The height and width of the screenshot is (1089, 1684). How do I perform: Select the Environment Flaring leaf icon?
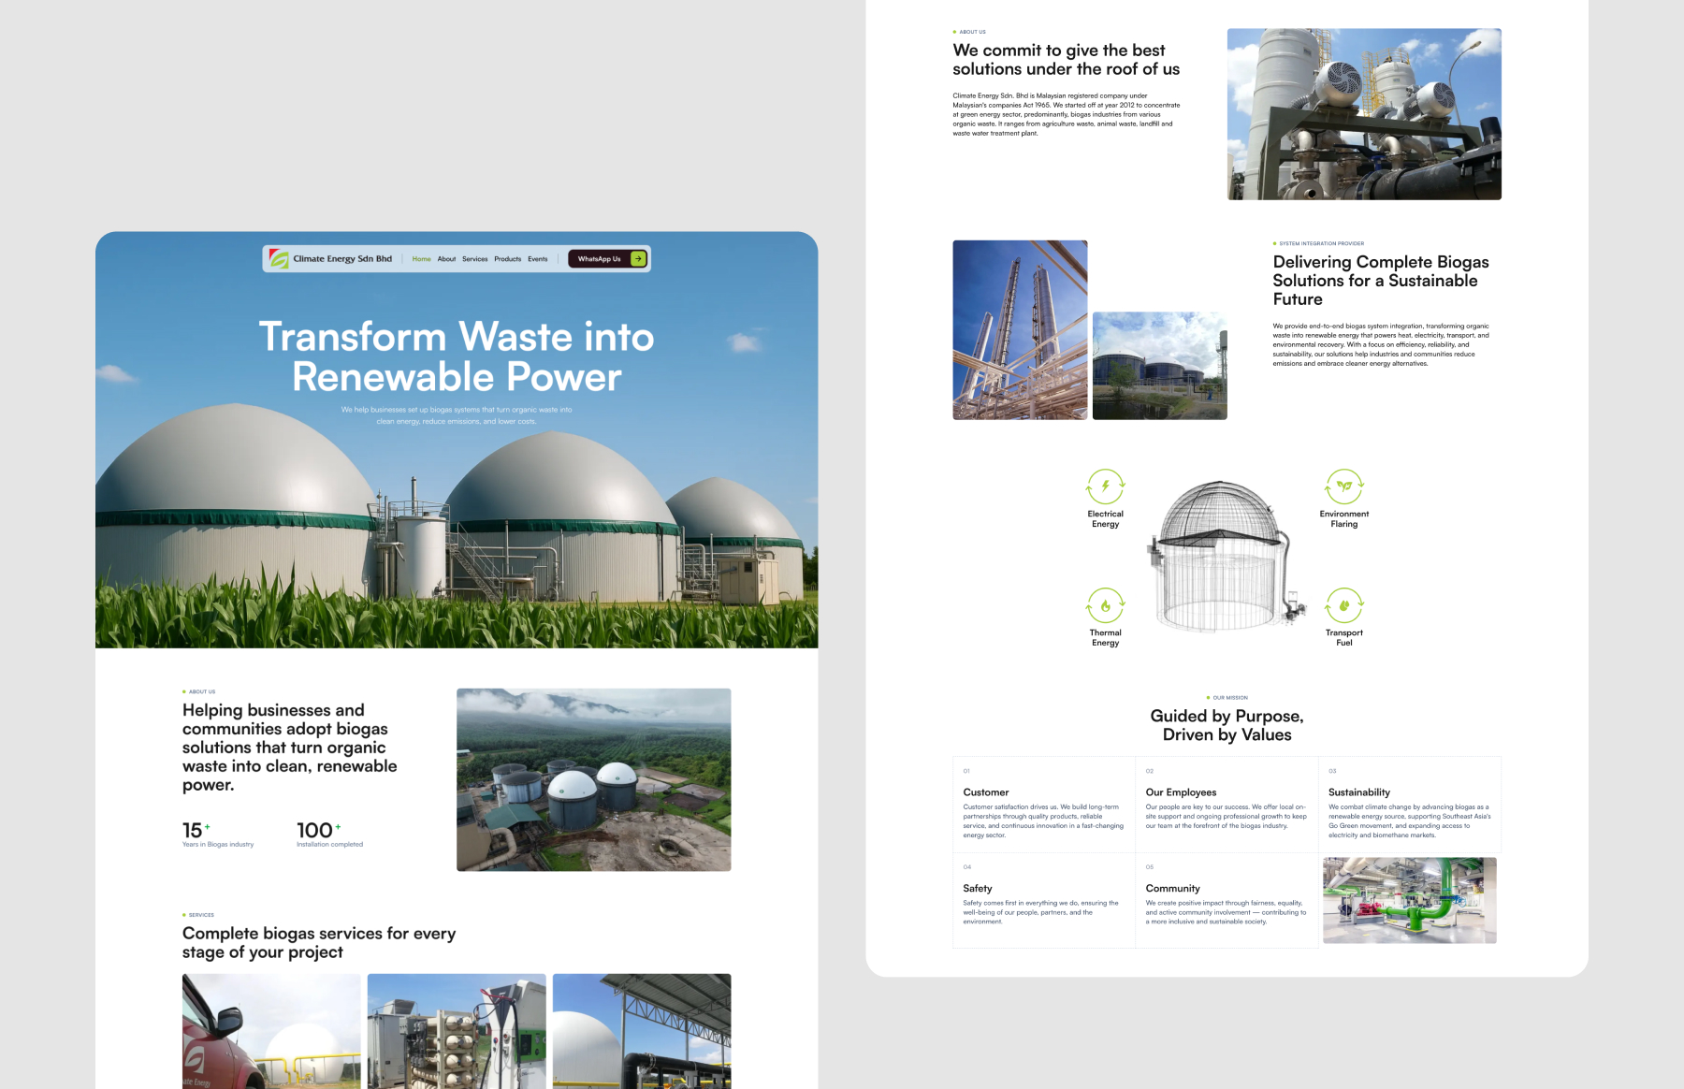click(1343, 486)
